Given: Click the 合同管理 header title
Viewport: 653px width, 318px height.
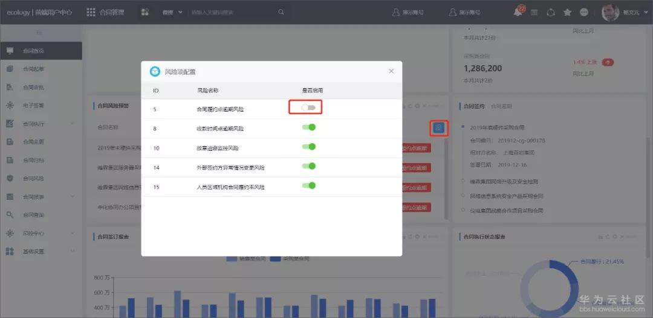Looking at the screenshot, I should tap(112, 13).
